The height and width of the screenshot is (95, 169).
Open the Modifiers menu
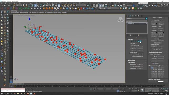point(32,3)
